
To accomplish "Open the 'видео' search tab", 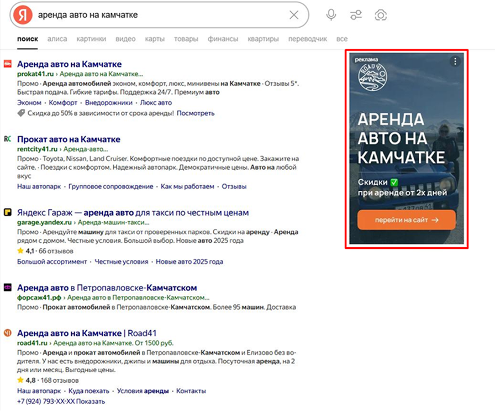I will (125, 39).
